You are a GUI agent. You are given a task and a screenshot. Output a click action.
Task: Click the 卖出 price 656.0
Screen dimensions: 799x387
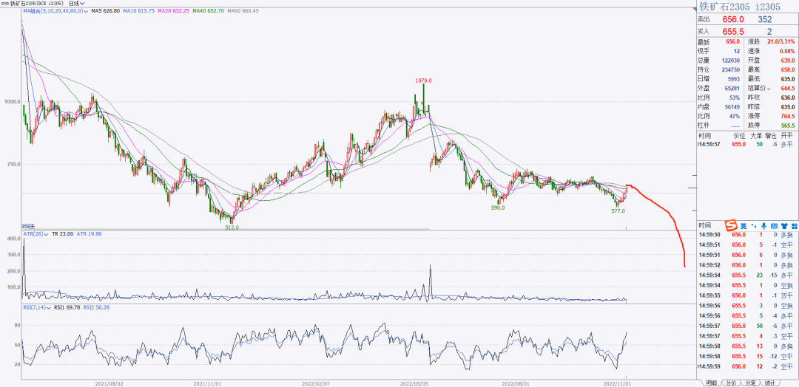[x=734, y=20]
